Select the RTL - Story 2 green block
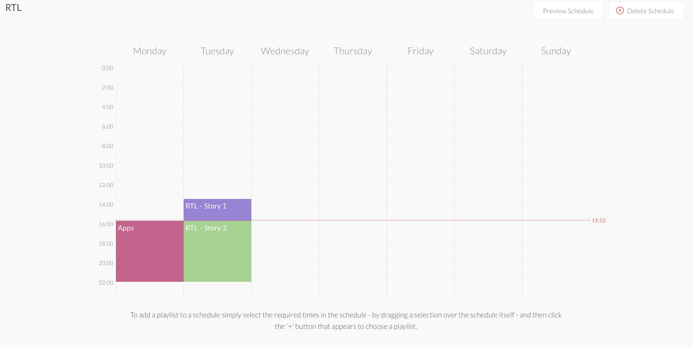The height and width of the screenshot is (347, 693). (x=217, y=251)
